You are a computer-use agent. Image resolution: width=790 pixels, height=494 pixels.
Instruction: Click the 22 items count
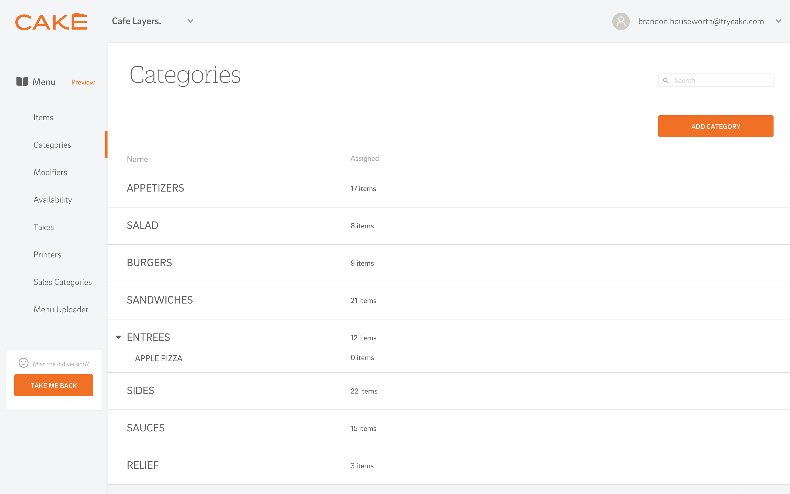(364, 391)
